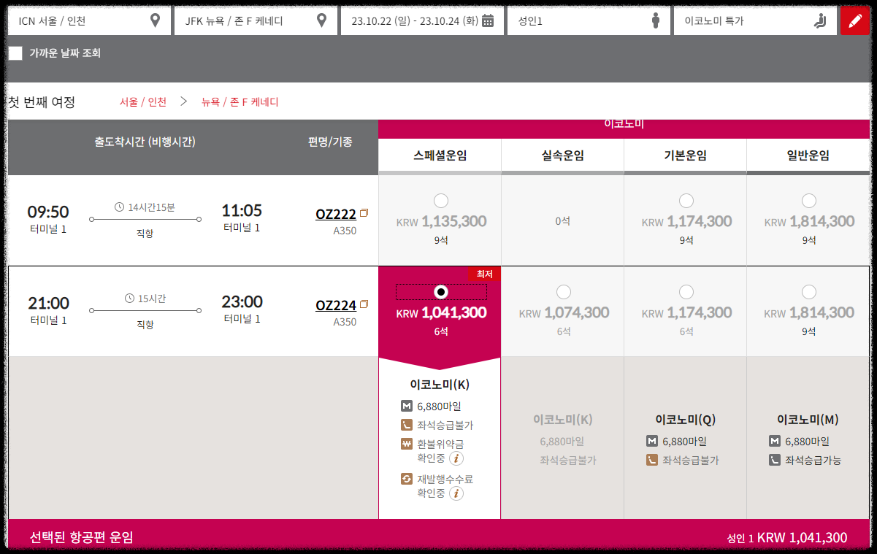This screenshot has height=554, width=877.
Task: Select OZ224 스페셜운임 KRW 1,041,300 radio
Action: coord(440,292)
